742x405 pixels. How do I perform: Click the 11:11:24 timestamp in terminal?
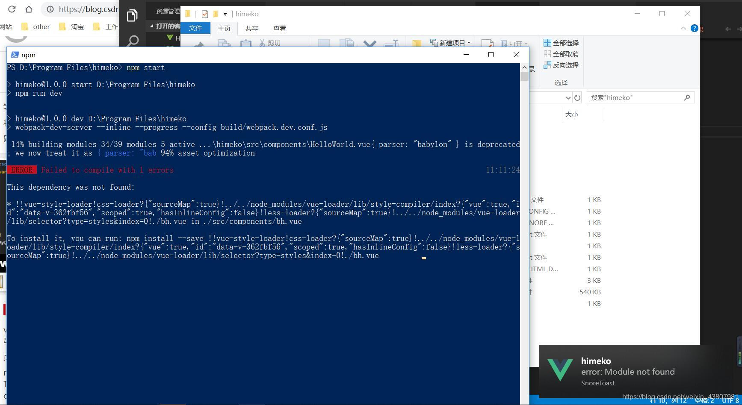[503, 170]
